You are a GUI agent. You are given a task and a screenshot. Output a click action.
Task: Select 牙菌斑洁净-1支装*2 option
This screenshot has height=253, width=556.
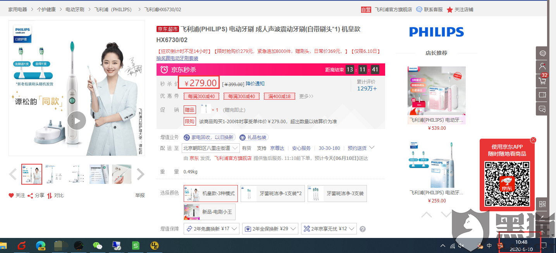273,194
